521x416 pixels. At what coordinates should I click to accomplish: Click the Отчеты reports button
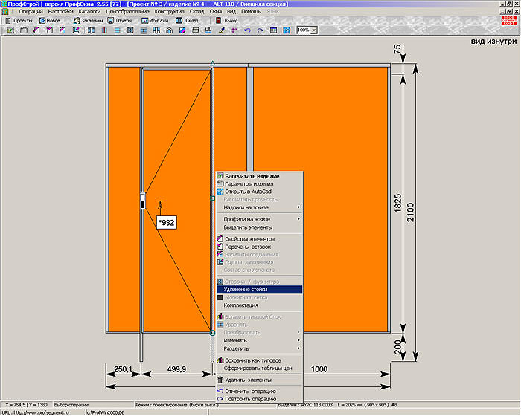120,20
